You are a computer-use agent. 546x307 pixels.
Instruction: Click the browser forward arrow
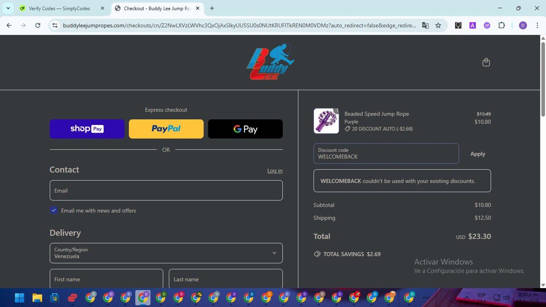click(23, 25)
